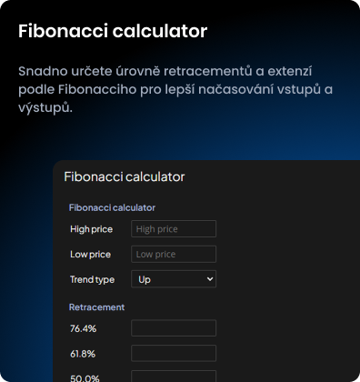This screenshot has height=382, width=360.
Task: Click the 76.4% label
Action: (x=83, y=328)
